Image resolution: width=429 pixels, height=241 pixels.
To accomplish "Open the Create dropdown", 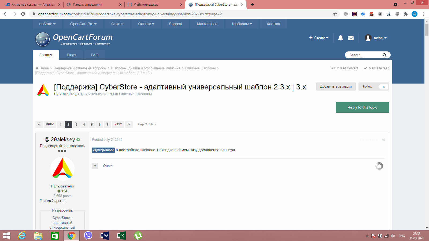I will click(x=319, y=38).
